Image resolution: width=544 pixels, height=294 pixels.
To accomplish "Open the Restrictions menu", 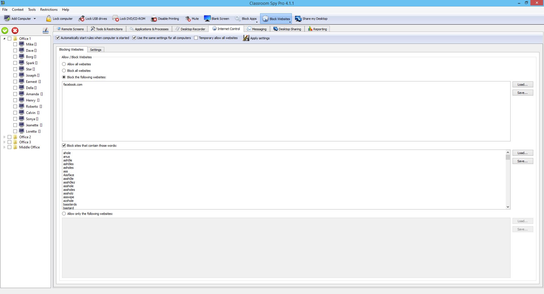I will pyautogui.click(x=49, y=10).
